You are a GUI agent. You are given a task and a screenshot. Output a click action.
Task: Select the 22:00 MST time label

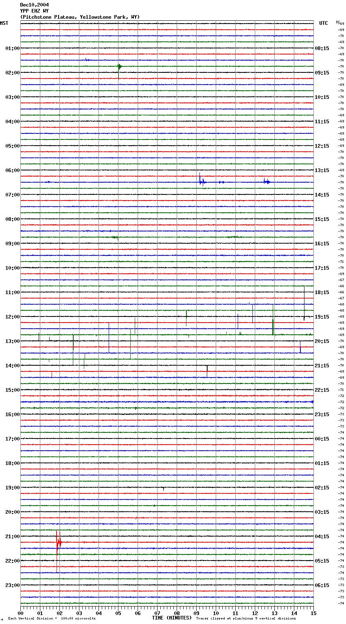click(x=13, y=561)
